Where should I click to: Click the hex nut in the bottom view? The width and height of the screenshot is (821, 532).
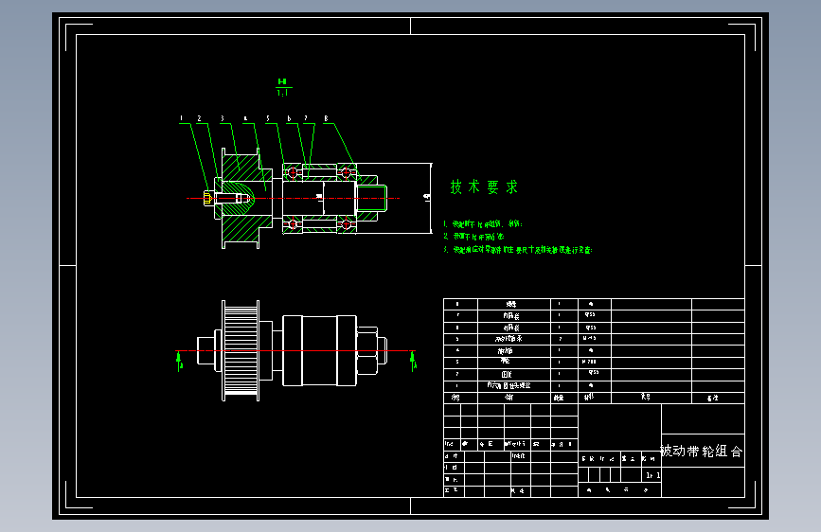tap(367, 350)
